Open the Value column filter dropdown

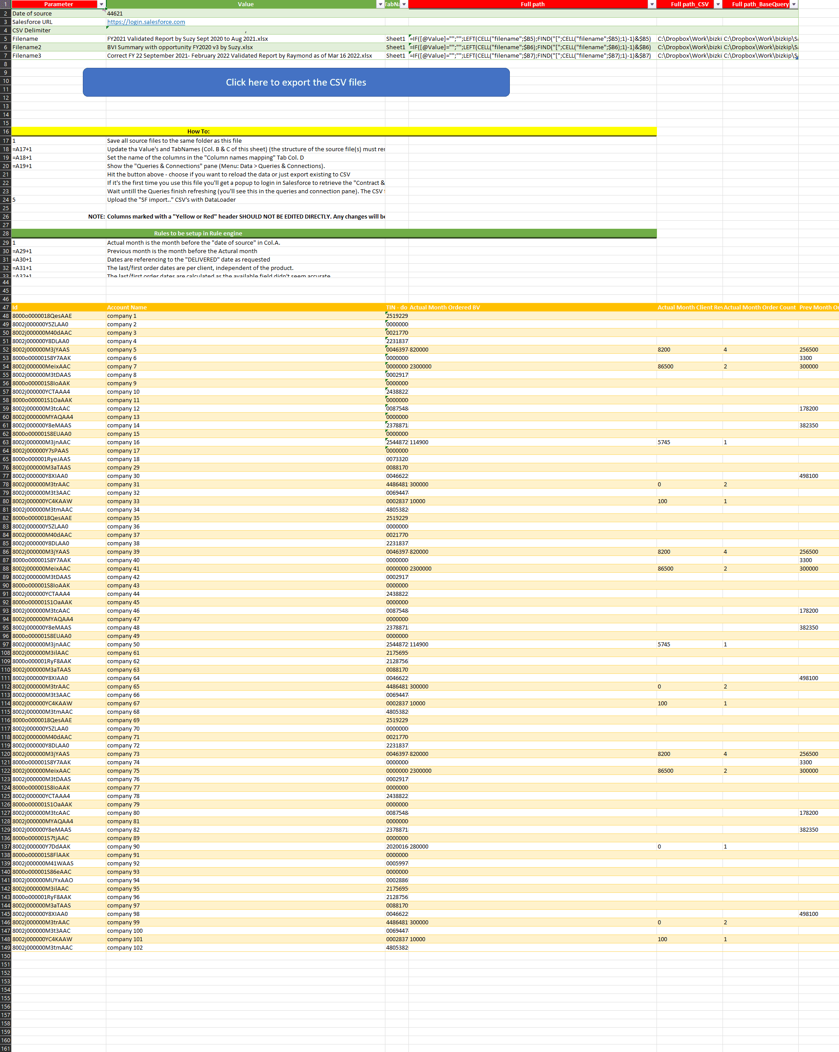pyautogui.click(x=380, y=4)
